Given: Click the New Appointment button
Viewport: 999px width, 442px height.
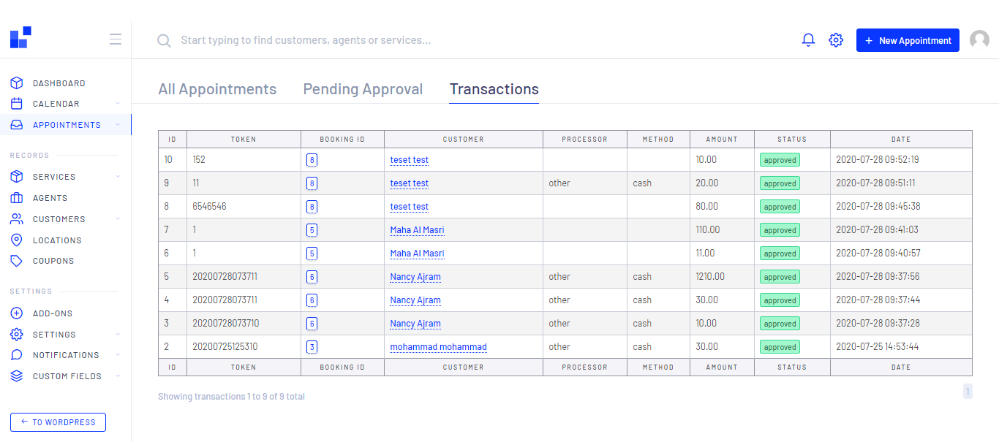Looking at the screenshot, I should tap(908, 40).
